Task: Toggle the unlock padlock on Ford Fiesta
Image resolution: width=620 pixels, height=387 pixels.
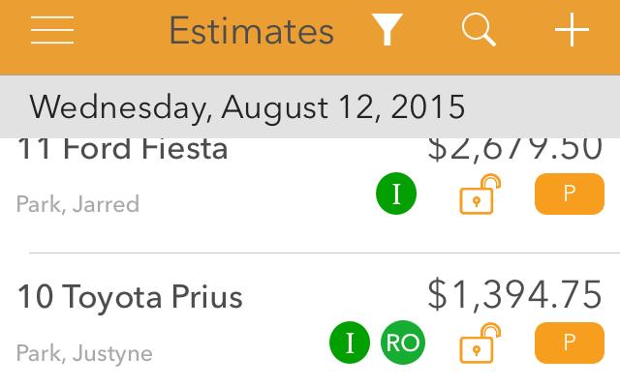Action: coord(480,193)
